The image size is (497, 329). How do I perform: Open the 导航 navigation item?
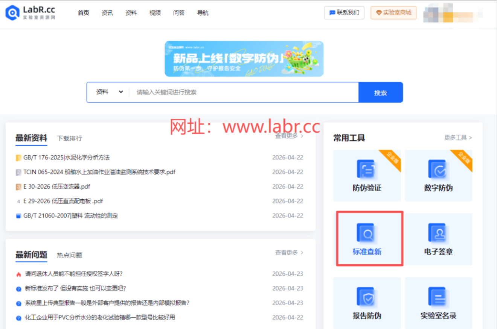pos(203,13)
